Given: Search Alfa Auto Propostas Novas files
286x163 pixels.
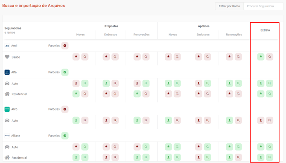Looking at the screenshot, I should point(85,83).
